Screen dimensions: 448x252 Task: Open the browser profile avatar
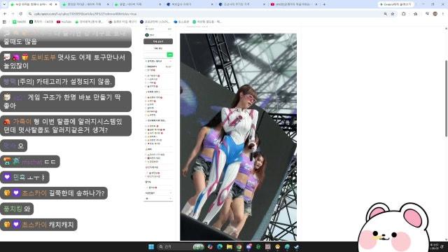point(435,14)
